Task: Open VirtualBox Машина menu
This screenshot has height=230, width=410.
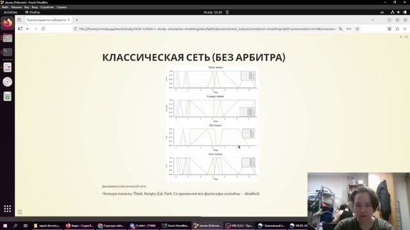Action: (x=16, y=7)
